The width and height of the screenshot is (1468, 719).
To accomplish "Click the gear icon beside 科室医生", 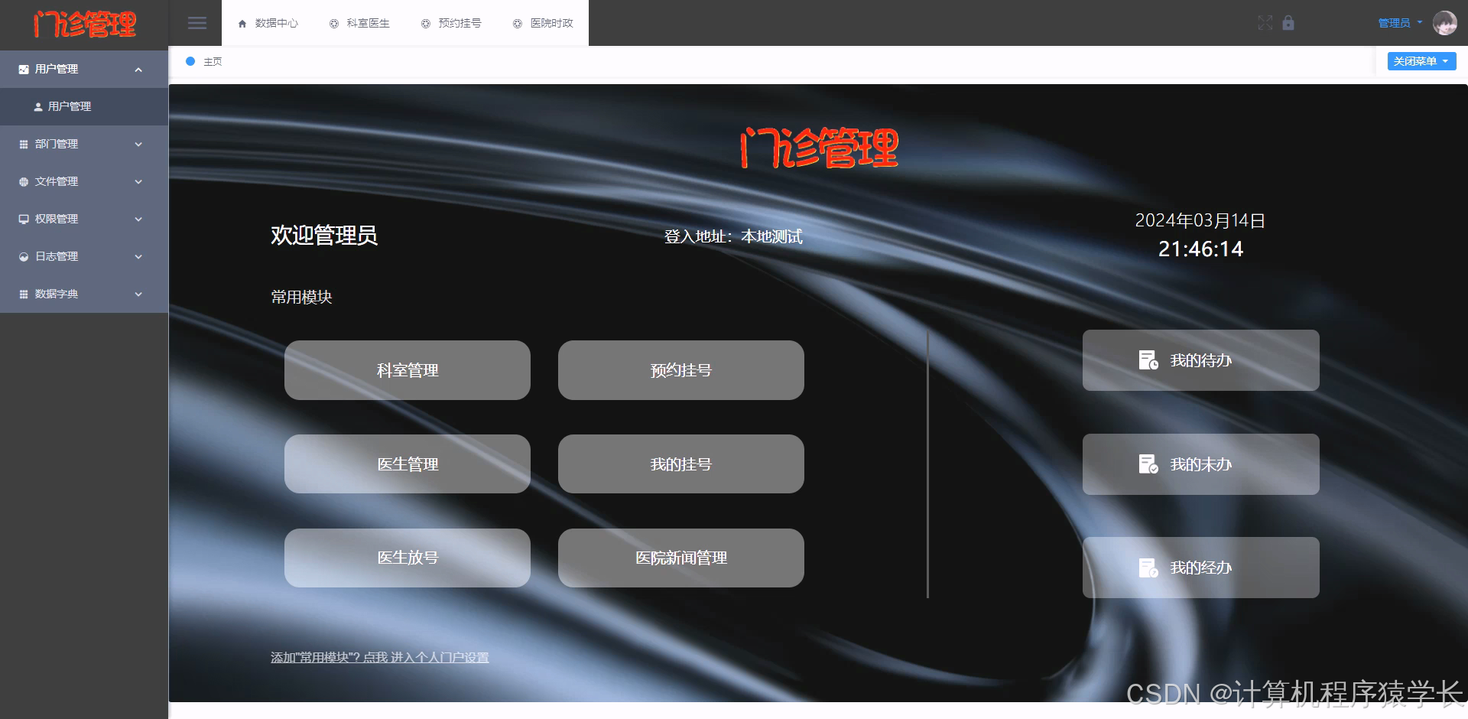I will [332, 23].
